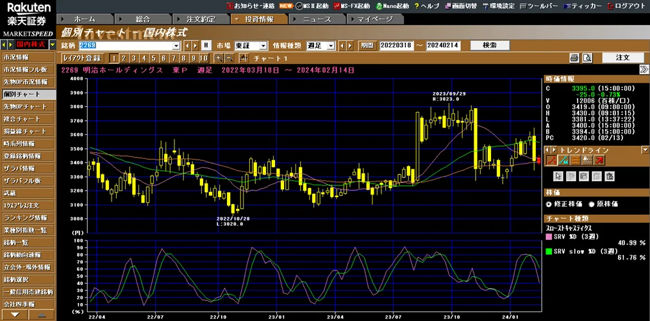Open the 市場 market dropdown

[x=263, y=45]
